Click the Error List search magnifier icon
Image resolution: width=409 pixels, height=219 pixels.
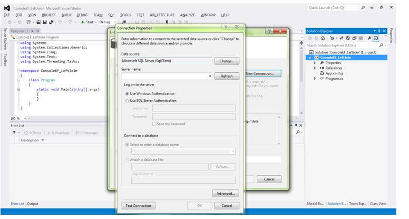(298, 132)
